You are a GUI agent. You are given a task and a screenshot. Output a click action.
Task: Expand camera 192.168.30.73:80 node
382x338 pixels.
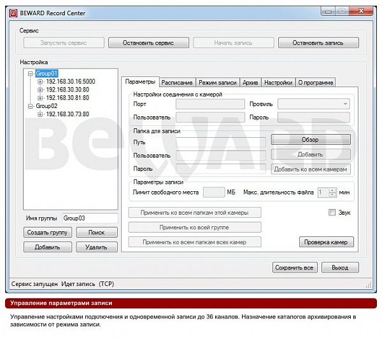[40, 114]
